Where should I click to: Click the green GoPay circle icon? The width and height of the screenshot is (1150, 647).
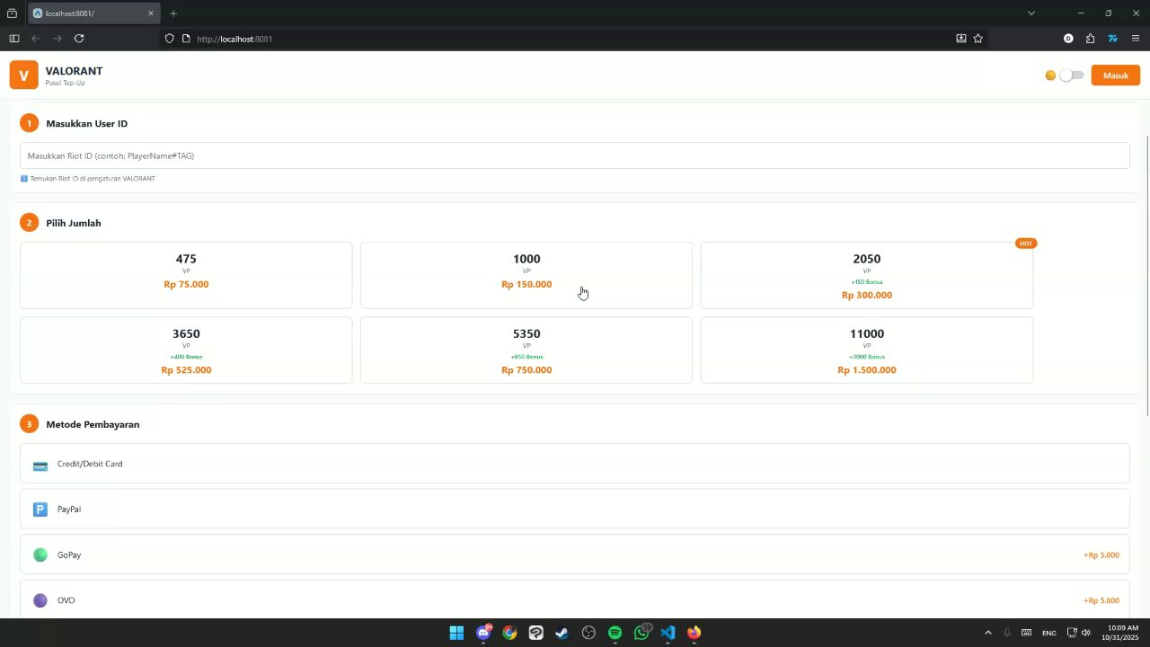pos(40,554)
